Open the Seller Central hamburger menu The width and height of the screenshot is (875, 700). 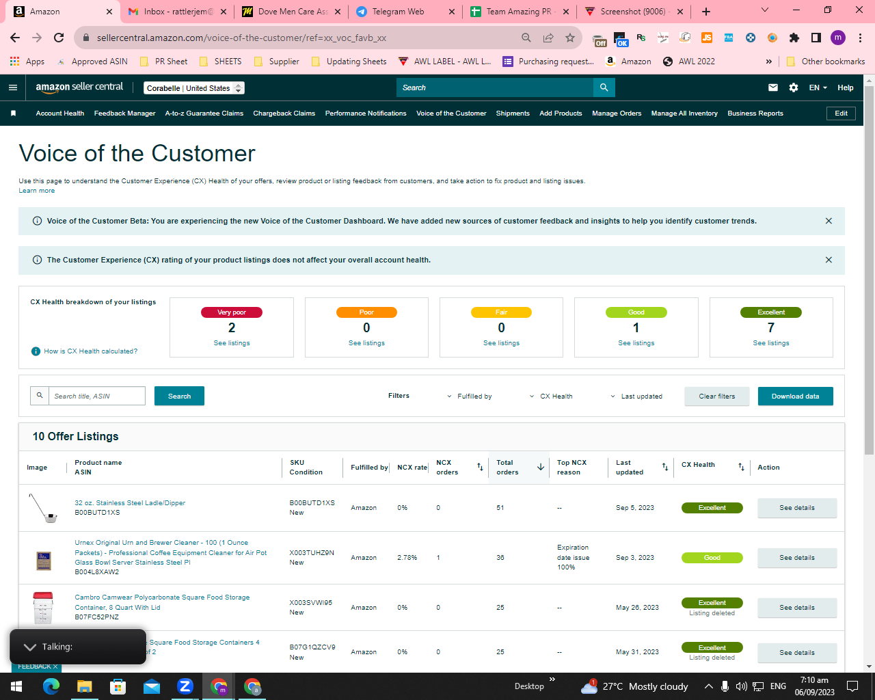pyautogui.click(x=13, y=87)
